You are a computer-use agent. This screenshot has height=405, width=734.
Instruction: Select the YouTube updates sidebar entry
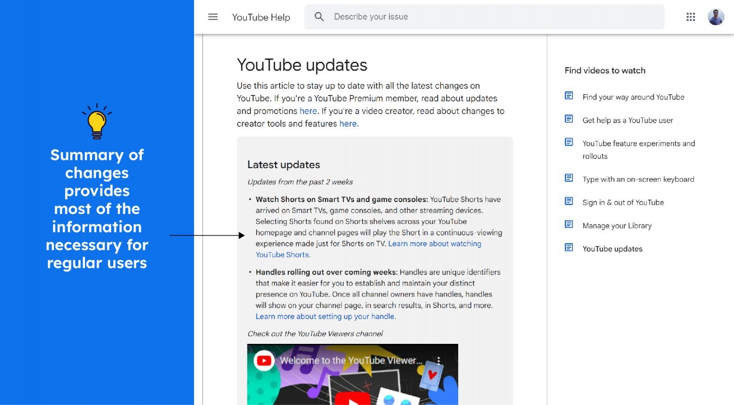pos(612,249)
